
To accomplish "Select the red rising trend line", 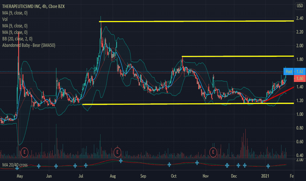I will pyautogui.click(x=279, y=94).
